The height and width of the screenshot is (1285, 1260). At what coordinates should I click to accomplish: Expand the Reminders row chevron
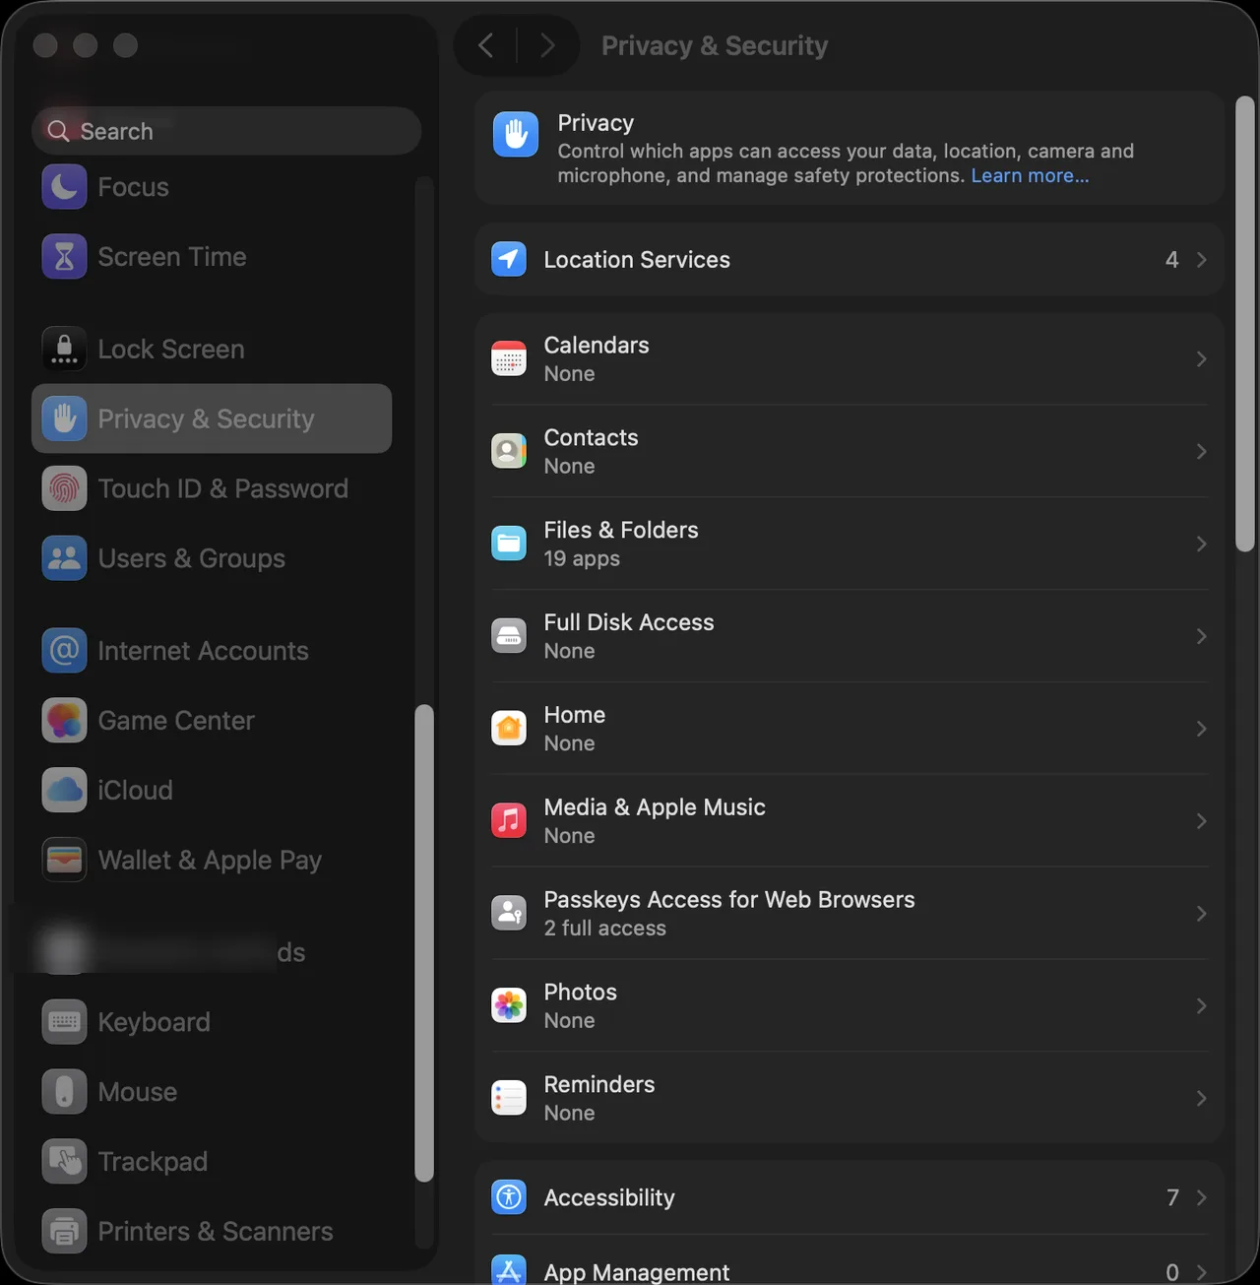1201,1098
